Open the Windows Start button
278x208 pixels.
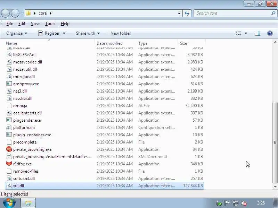coord(9,203)
